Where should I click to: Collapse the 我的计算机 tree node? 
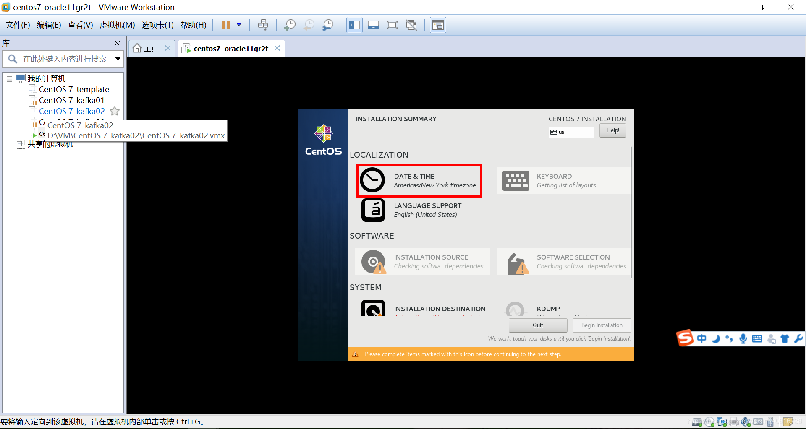point(9,79)
